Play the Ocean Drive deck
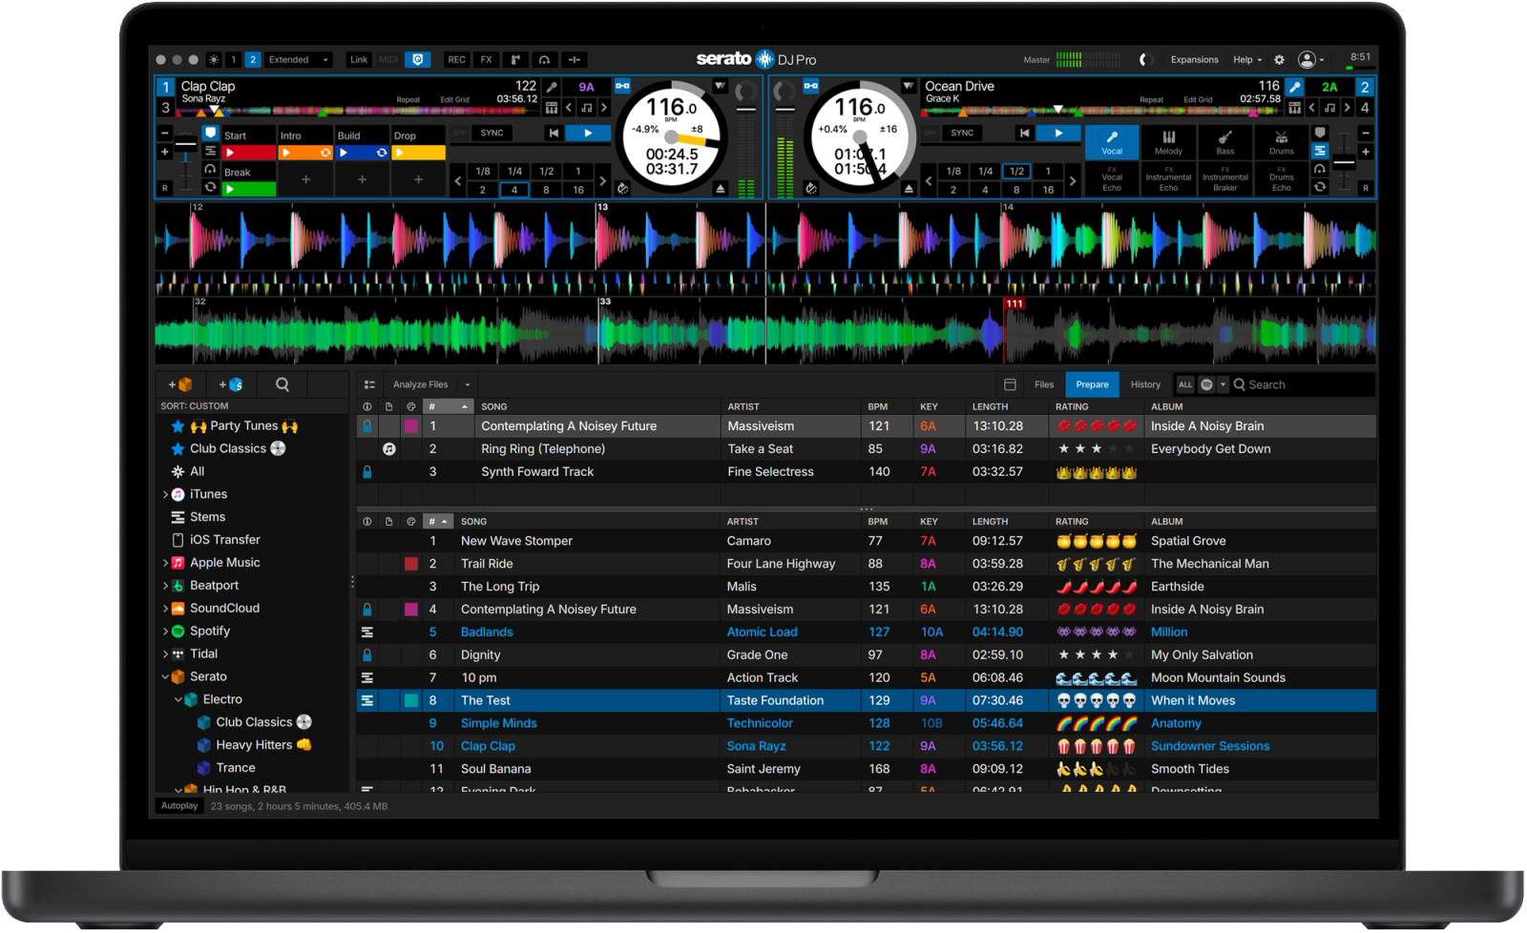Viewport: 1527px width, 933px height. point(1058,134)
